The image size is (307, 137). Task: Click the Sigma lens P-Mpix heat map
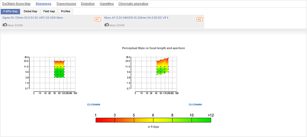59,69
